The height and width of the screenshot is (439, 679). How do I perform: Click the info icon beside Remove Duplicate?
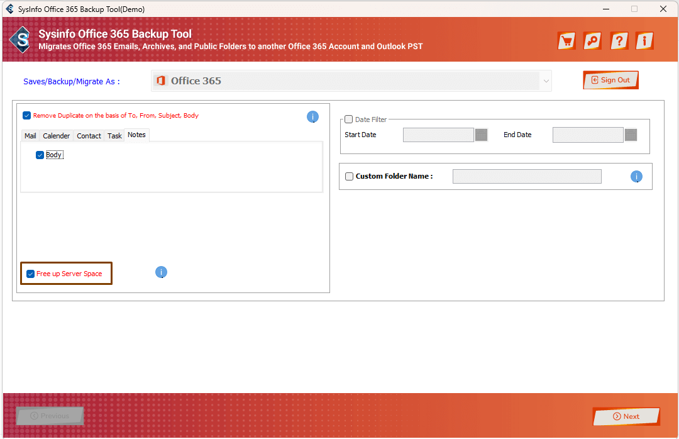coord(312,116)
